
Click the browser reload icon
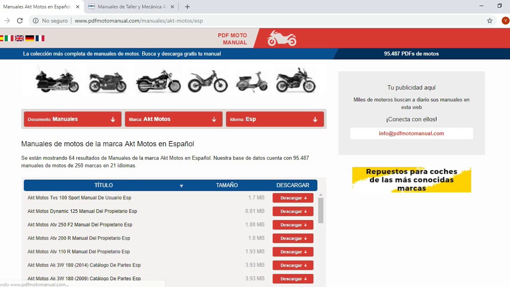tap(20, 21)
